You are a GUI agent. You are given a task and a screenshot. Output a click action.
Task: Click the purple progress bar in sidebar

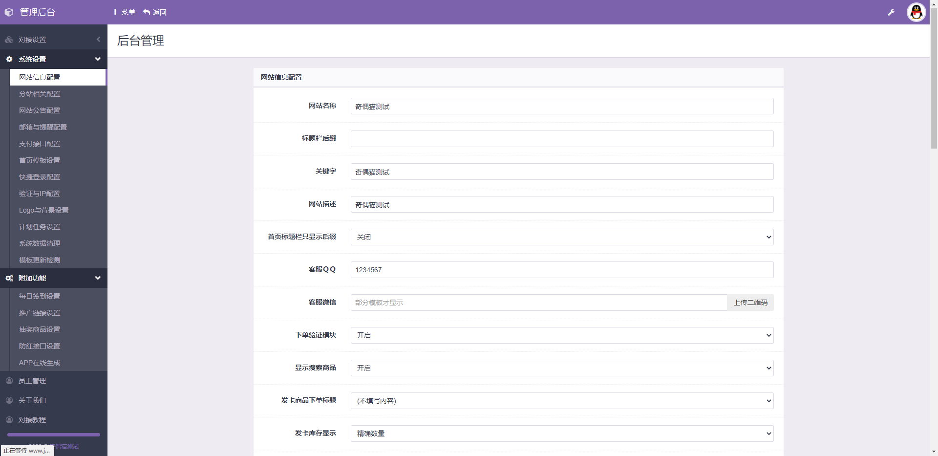[x=54, y=434]
